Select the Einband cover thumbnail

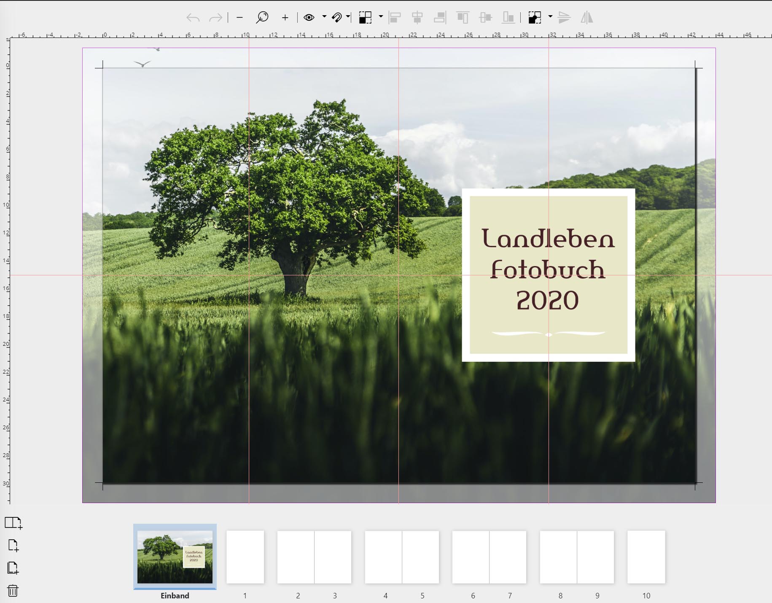pos(175,557)
